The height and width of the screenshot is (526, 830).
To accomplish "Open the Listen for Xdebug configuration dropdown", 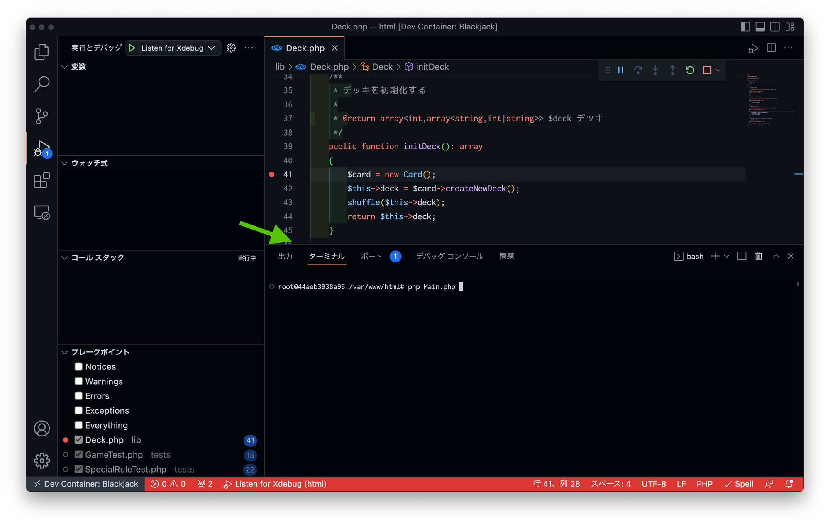I will click(212, 48).
